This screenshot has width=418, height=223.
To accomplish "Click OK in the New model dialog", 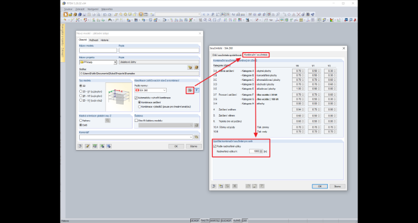I will pyautogui.click(x=176, y=146).
